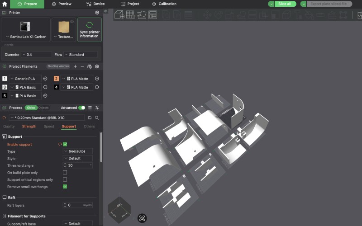
Task: Toggle the Enable support checkbox
Action: point(65,144)
